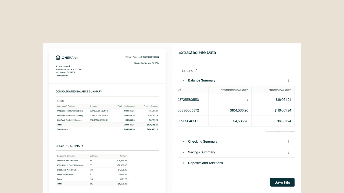This screenshot has height=193, width=344.
Task: Click the OneBank logo icon
Action: pyautogui.click(x=58, y=58)
